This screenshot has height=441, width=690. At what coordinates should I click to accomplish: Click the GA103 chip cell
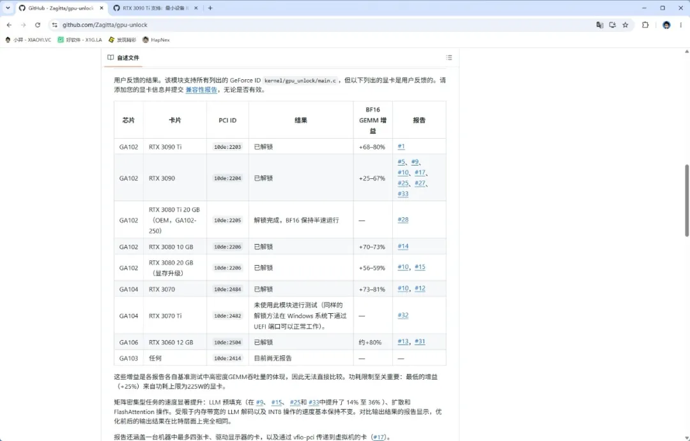point(128,359)
